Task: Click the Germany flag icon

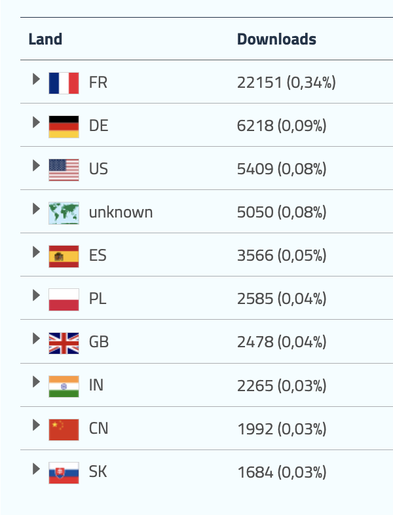Action: tap(64, 126)
